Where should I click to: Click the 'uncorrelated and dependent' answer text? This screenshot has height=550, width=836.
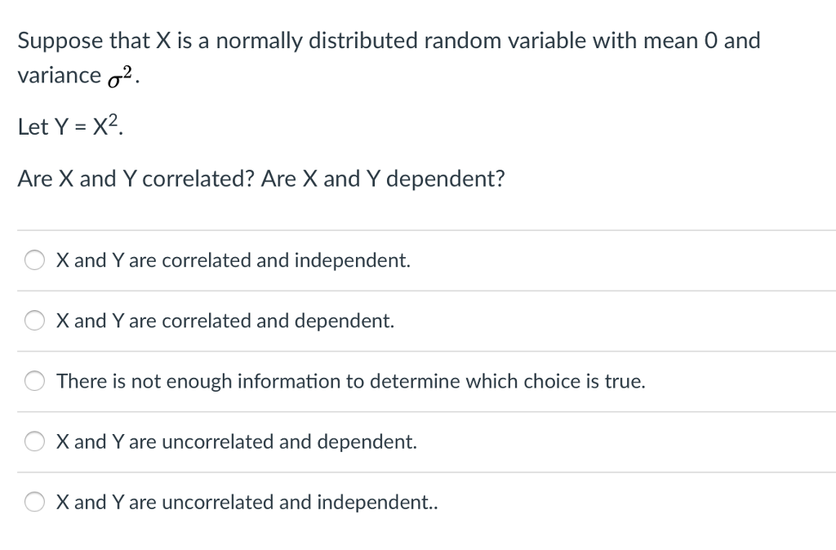[236, 441]
